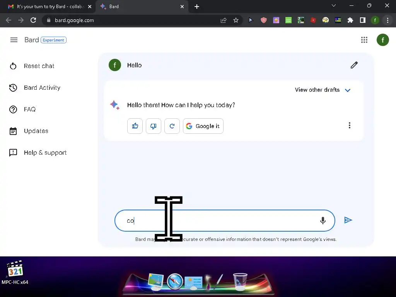The height and width of the screenshot is (297, 396).
Task: Click the Updates calendar icon
Action: point(13,131)
